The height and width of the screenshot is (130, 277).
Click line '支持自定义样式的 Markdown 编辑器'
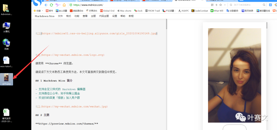coord(61,89)
